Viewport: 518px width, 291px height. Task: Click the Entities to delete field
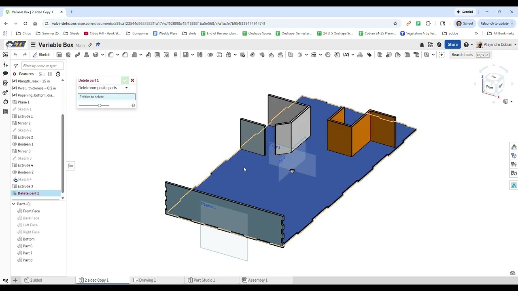pyautogui.click(x=106, y=97)
